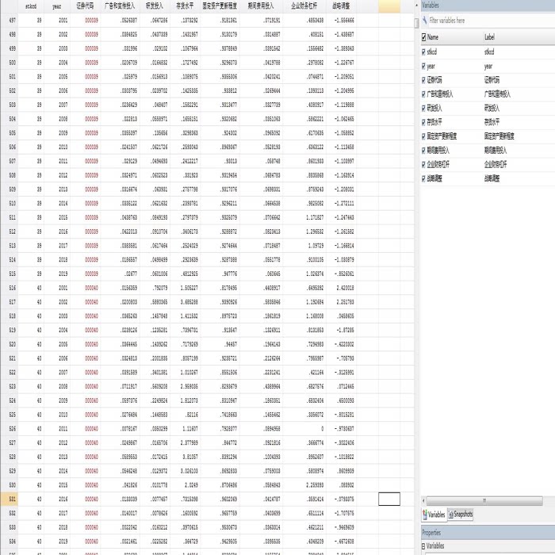Select the 战略调整 column header
Screen dimensions: 555x555
(x=341, y=6)
